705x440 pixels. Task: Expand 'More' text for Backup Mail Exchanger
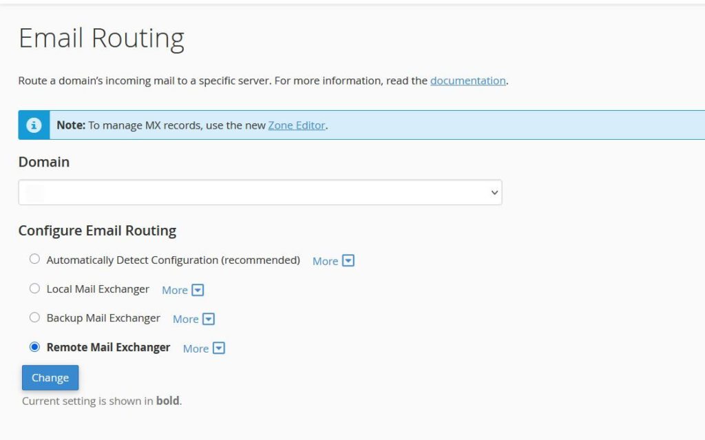(x=186, y=319)
